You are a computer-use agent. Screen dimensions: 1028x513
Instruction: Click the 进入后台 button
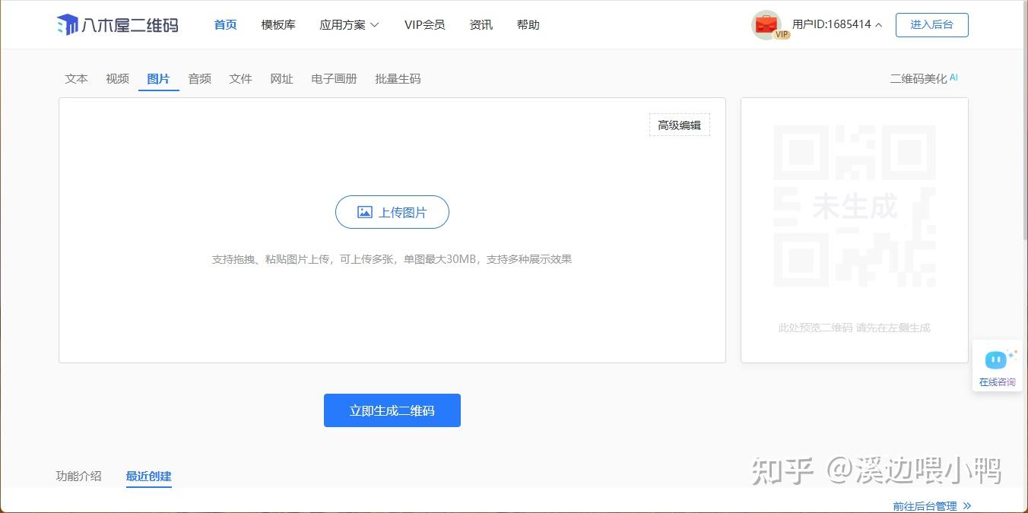coord(931,24)
